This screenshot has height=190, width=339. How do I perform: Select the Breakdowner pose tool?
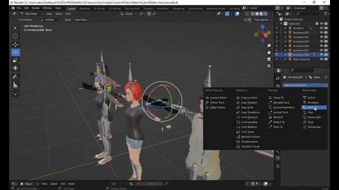15,94
